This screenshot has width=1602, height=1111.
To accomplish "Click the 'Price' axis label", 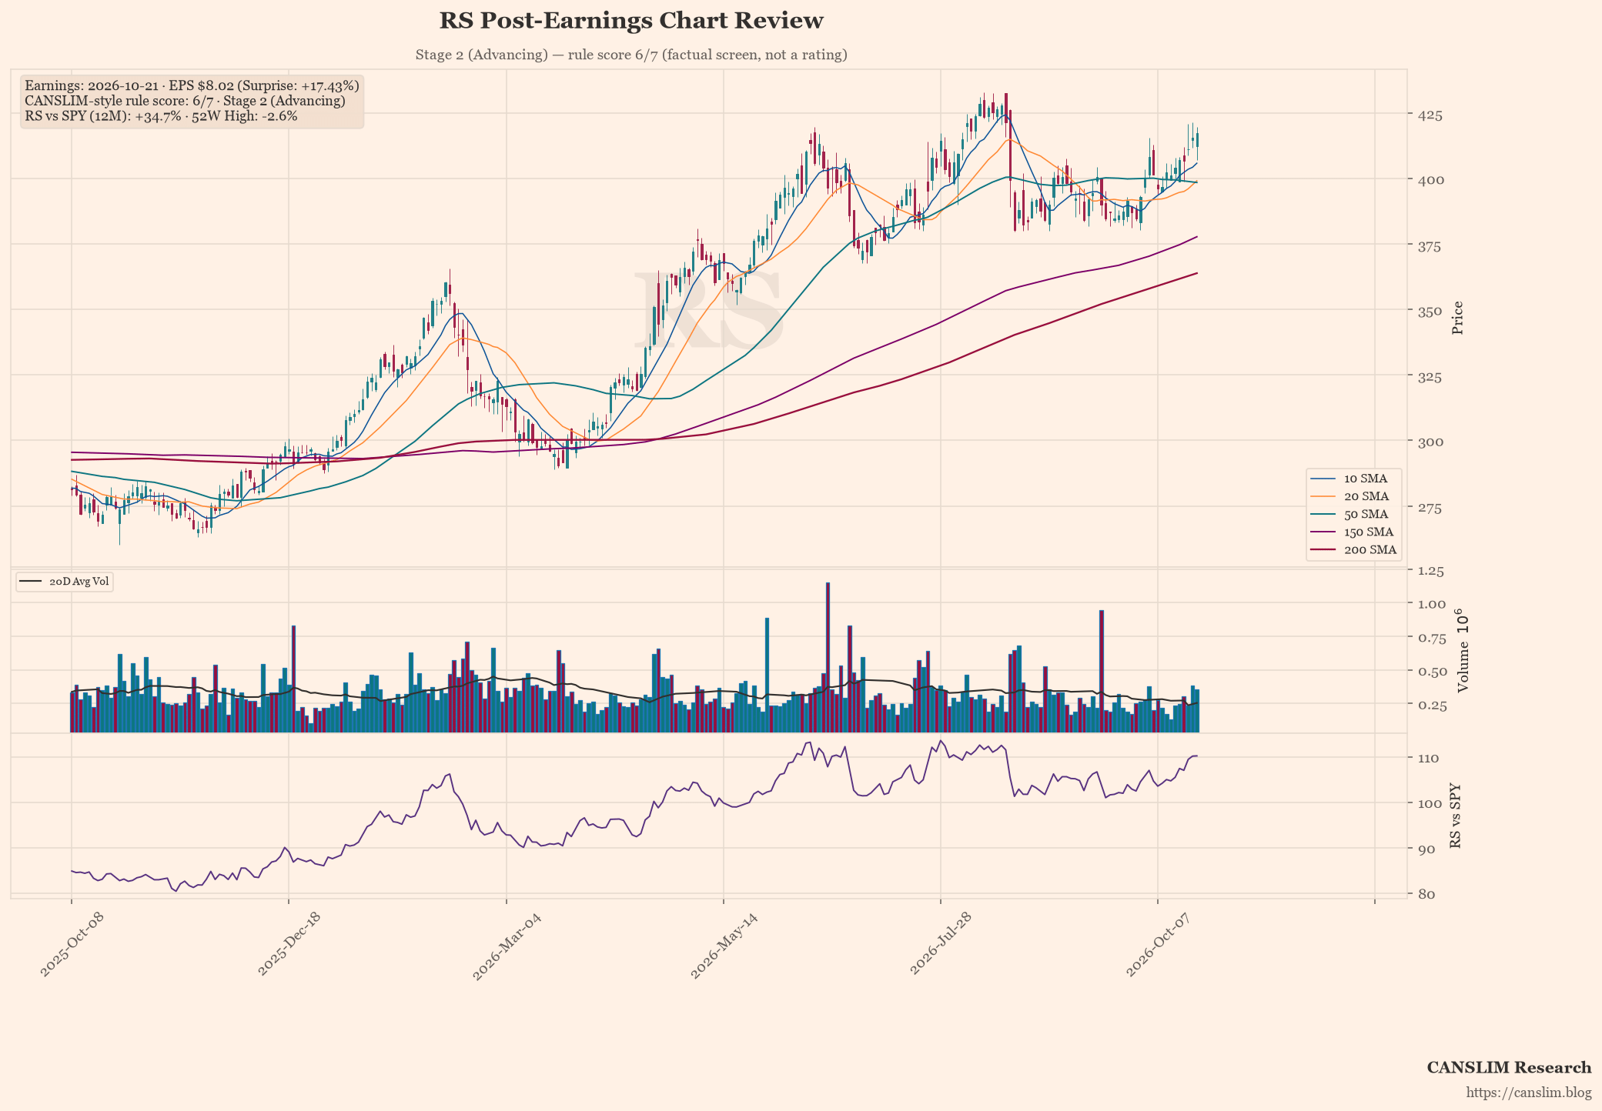I will 1457,318.
